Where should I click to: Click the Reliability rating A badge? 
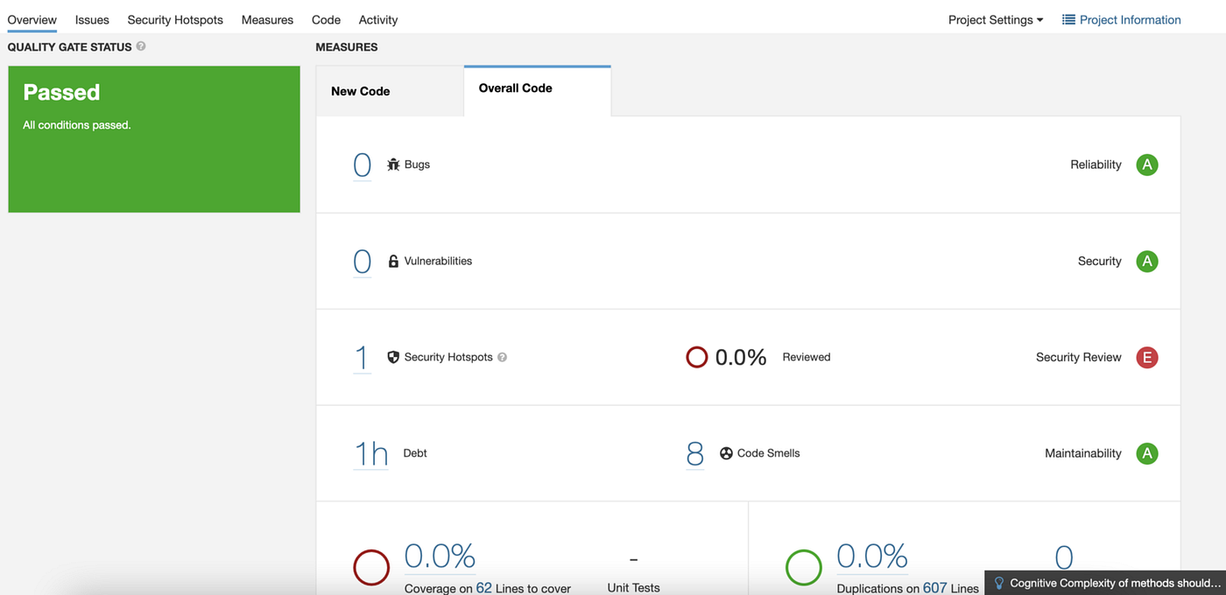[x=1147, y=164]
